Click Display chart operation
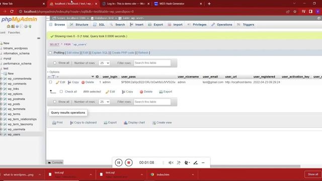Image resolution: width=322 pixels, height=181 pixels. [x=134, y=123]
